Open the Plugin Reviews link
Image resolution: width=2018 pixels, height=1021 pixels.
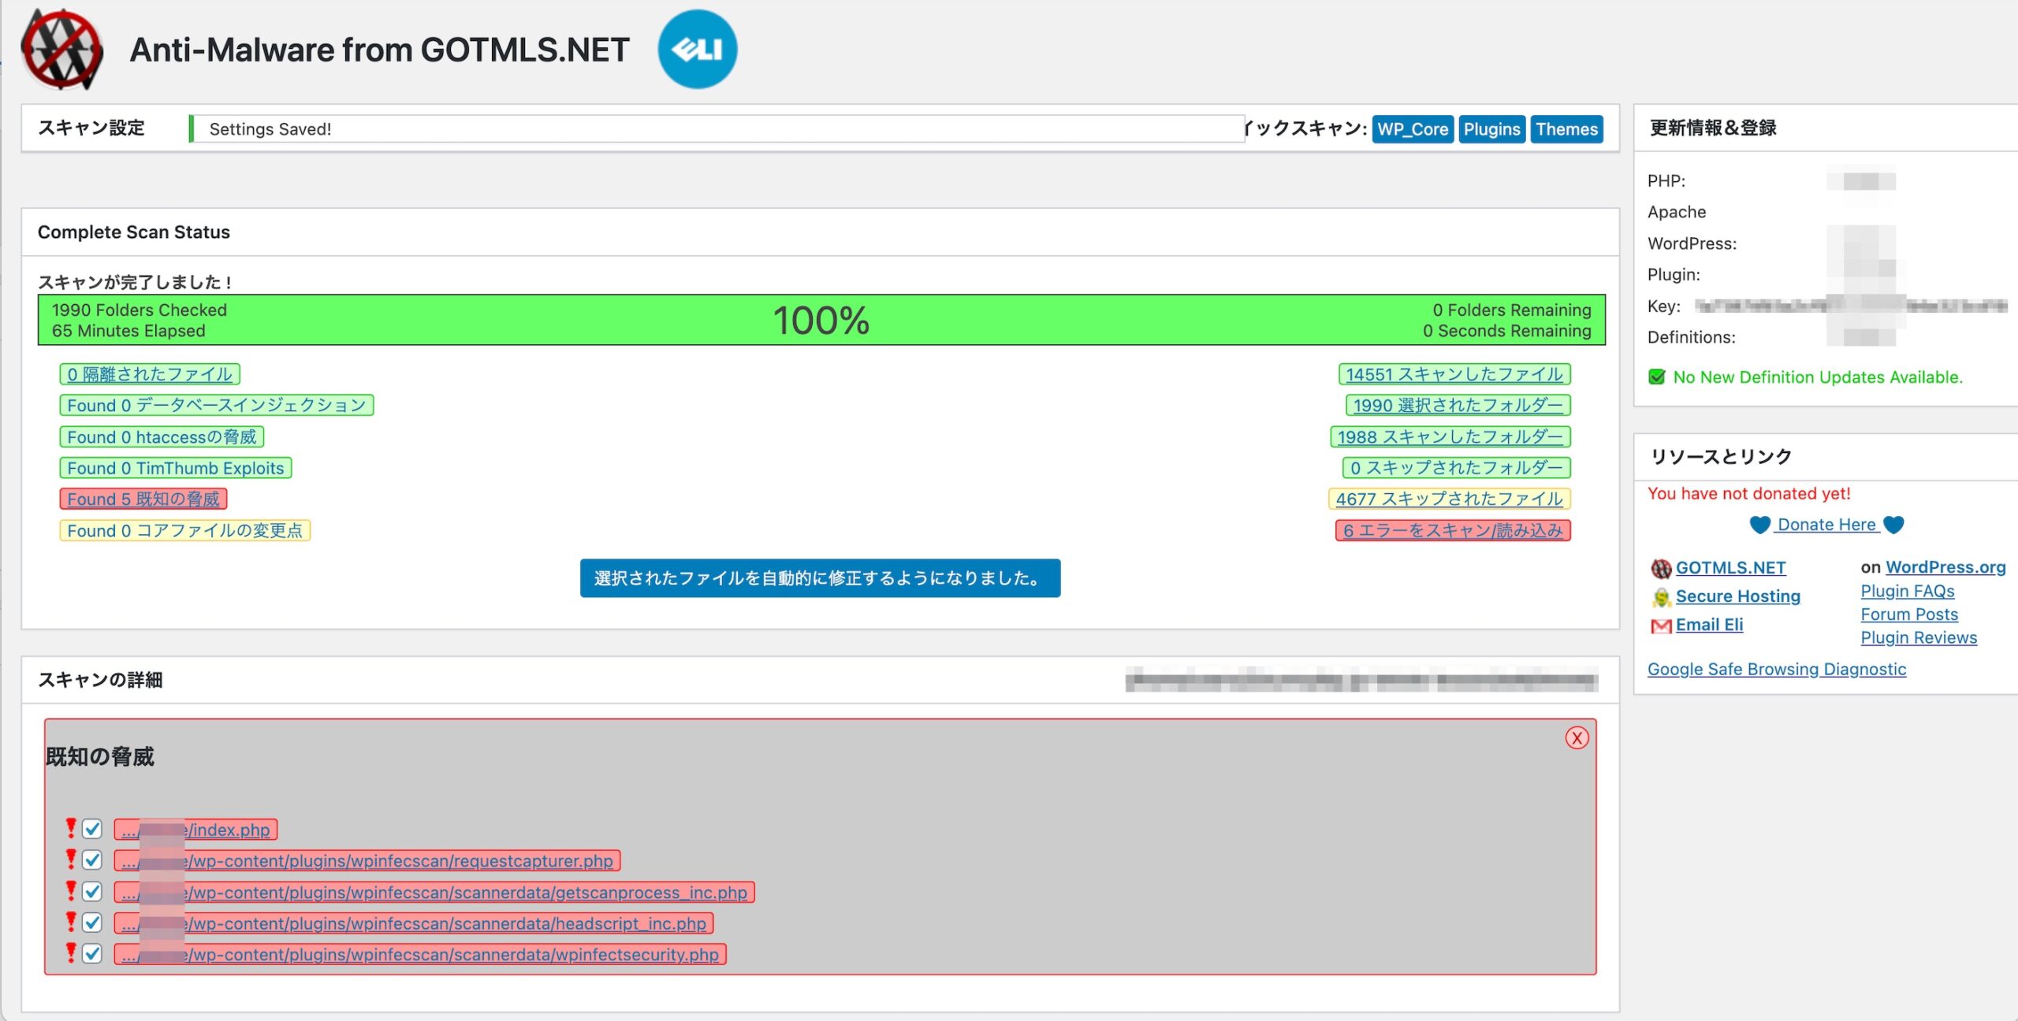click(x=1919, y=638)
